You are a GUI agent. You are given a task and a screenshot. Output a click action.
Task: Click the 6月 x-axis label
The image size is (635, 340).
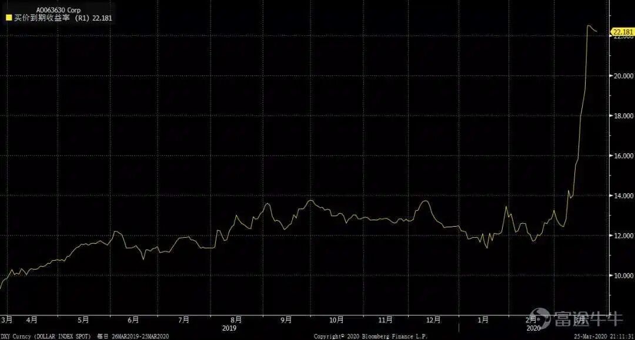[133, 320]
